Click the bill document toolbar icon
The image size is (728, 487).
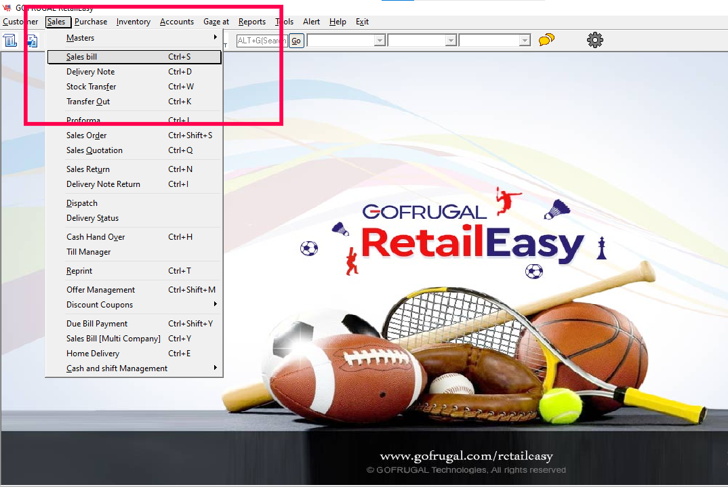[10, 41]
